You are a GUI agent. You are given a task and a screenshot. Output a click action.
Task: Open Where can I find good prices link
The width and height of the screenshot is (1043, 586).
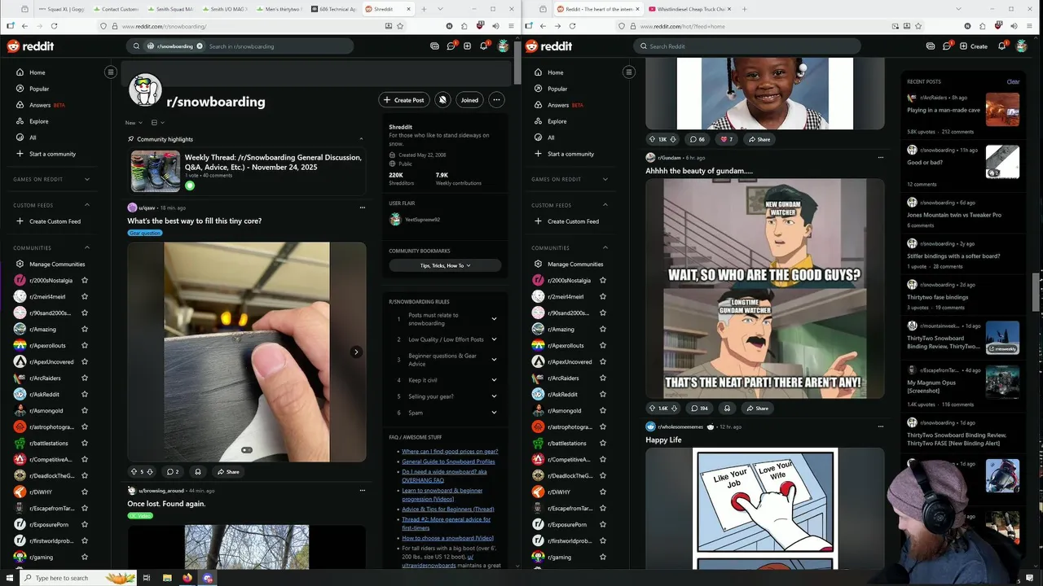(450, 451)
